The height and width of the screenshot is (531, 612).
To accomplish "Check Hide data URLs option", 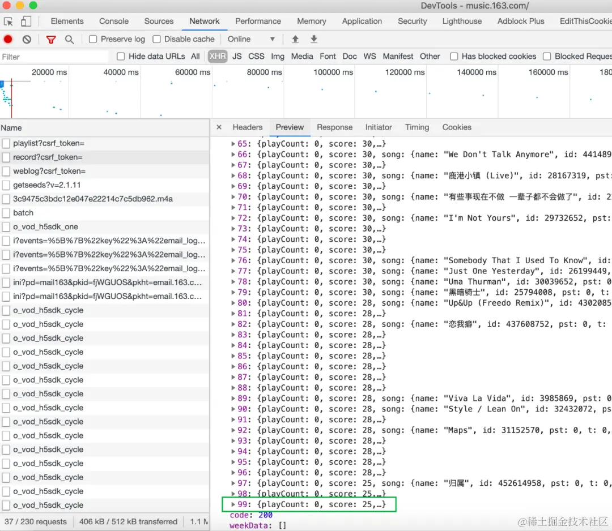I will [x=121, y=56].
